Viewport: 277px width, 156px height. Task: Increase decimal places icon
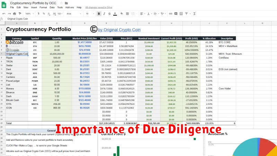point(54,13)
